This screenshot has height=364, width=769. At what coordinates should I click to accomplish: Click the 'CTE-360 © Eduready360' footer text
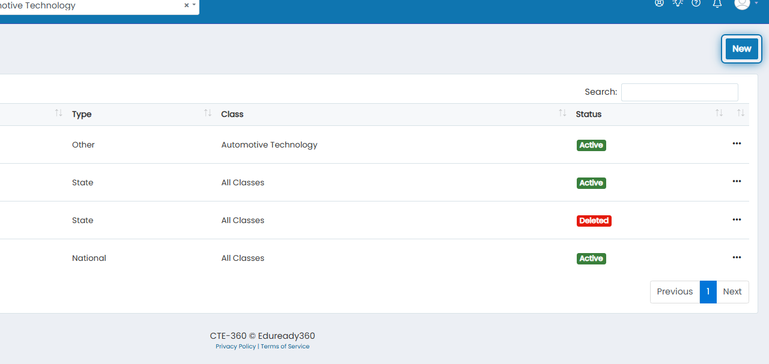pos(263,336)
